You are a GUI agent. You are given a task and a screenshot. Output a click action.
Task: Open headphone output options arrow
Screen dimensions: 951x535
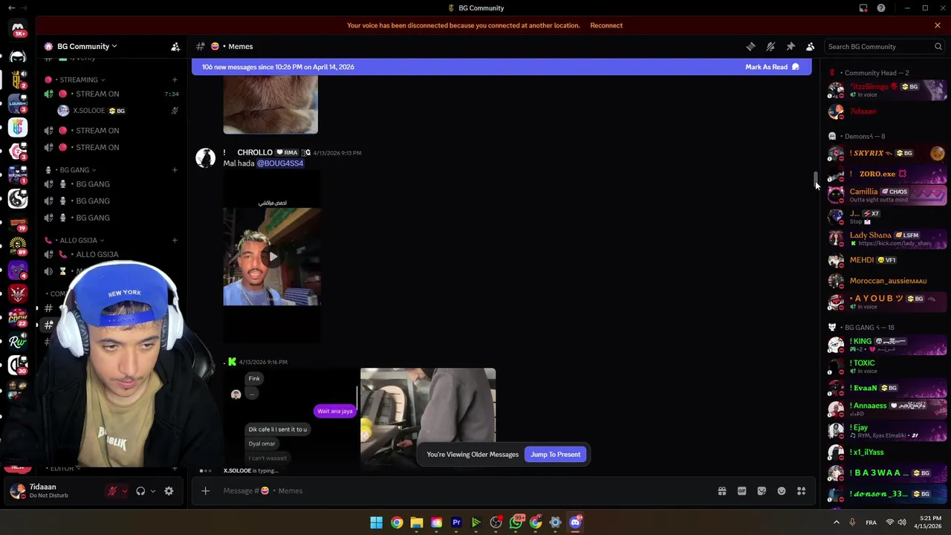pos(152,490)
